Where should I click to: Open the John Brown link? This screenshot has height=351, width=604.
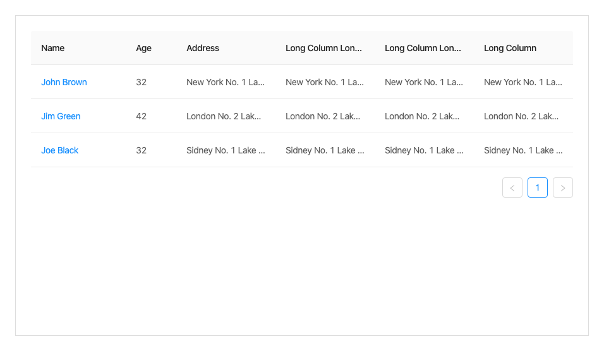tap(64, 82)
